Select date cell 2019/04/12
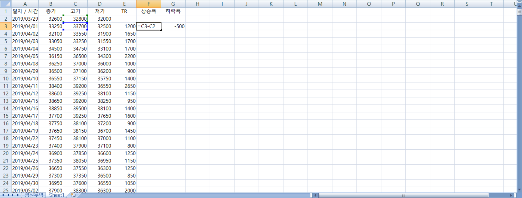This screenshot has height=198, width=522. 25,93
